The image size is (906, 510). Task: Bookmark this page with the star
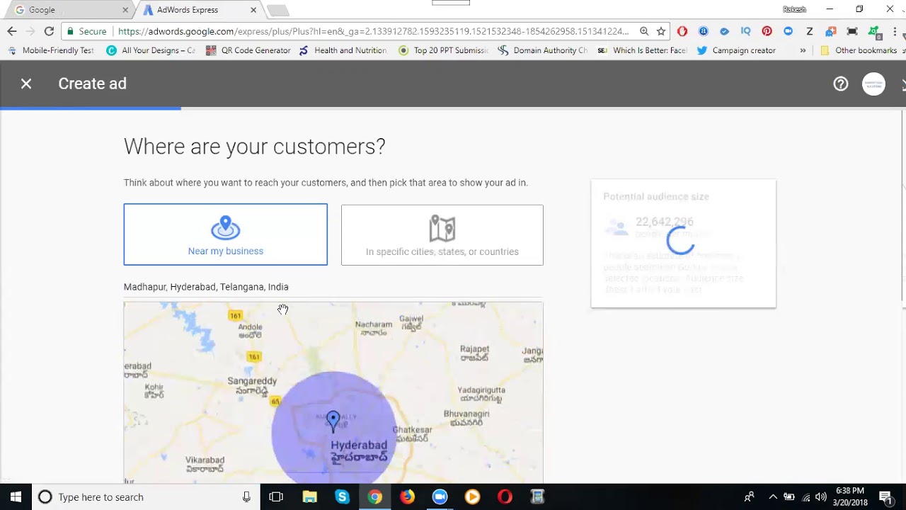point(661,31)
